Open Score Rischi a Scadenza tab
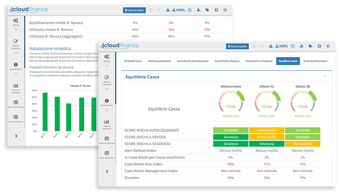Image resolution: width=341 pixels, height=193 pixels. [259, 61]
